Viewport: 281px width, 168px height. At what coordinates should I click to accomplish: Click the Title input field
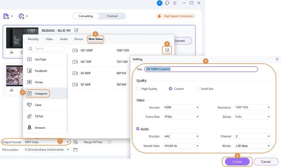(201, 69)
